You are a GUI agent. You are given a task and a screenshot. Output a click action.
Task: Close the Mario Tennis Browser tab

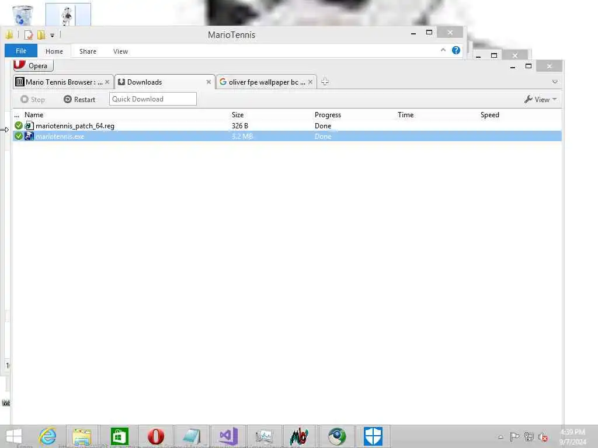click(x=107, y=82)
